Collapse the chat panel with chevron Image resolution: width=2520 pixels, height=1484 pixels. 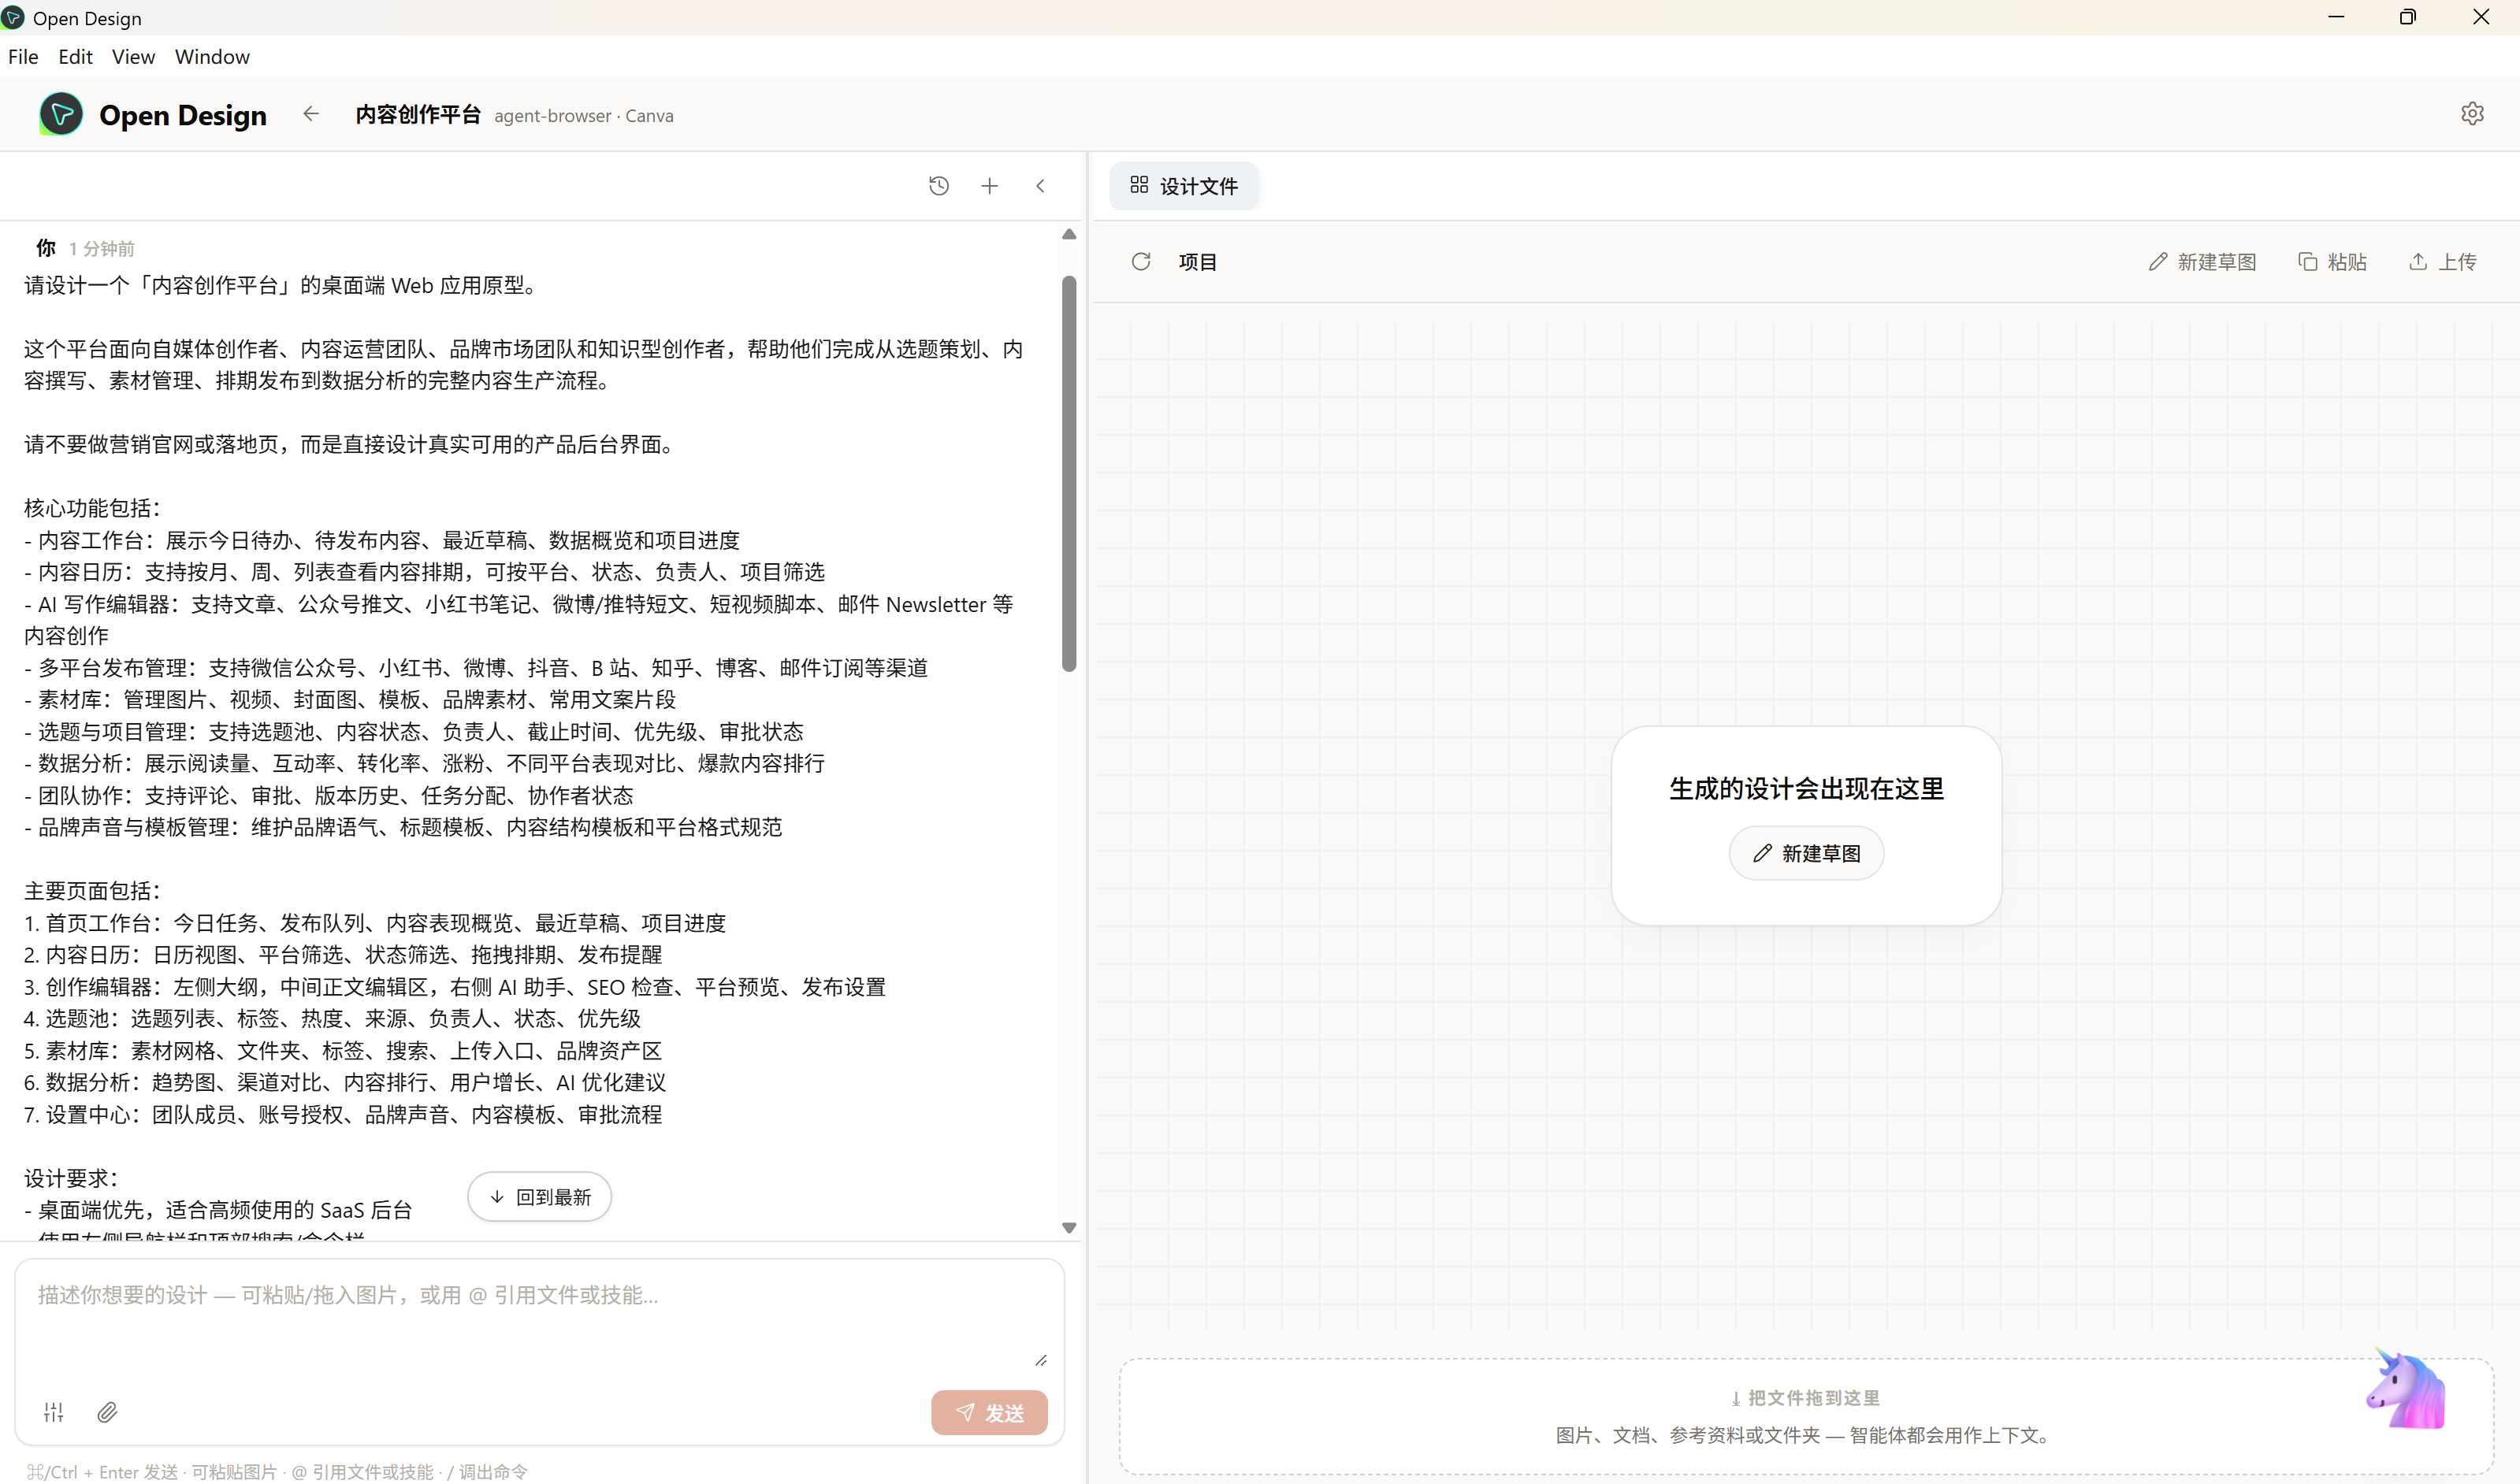1040,186
